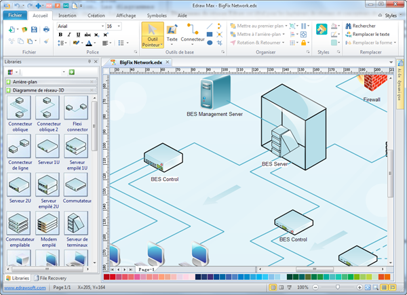
Task: Click the zoom slider handle
Action: [337, 287]
